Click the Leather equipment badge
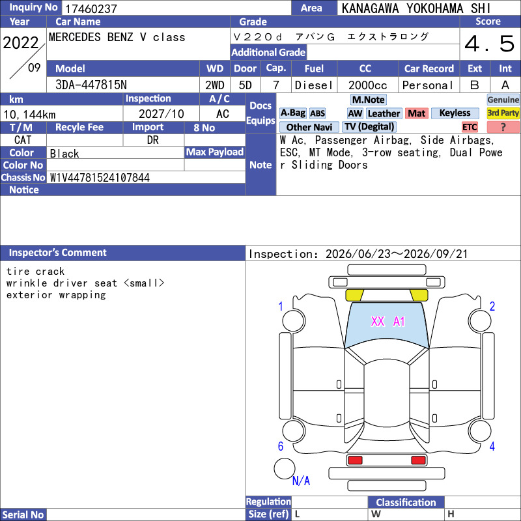 pos(384,113)
